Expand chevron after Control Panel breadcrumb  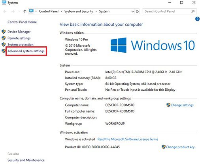pos(61,11)
